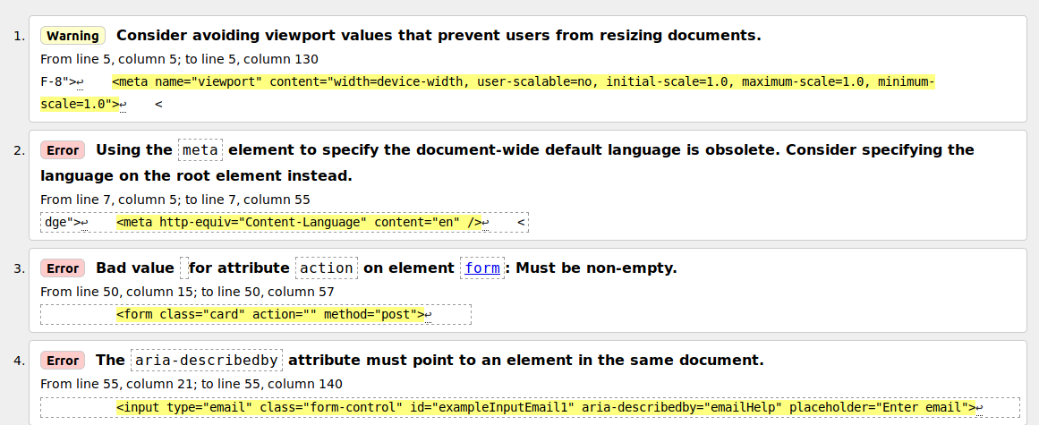The image size is (1039, 425).
Task: Click the highlighted Content-Language meta tag code
Action: (x=299, y=222)
